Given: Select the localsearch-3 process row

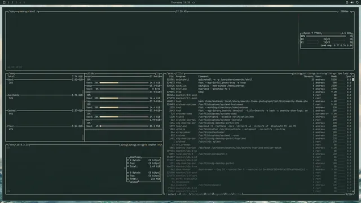Looking at the screenshot, I should [259, 154].
